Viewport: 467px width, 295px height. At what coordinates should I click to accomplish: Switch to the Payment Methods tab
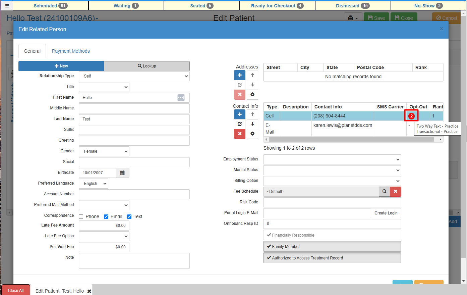point(71,51)
